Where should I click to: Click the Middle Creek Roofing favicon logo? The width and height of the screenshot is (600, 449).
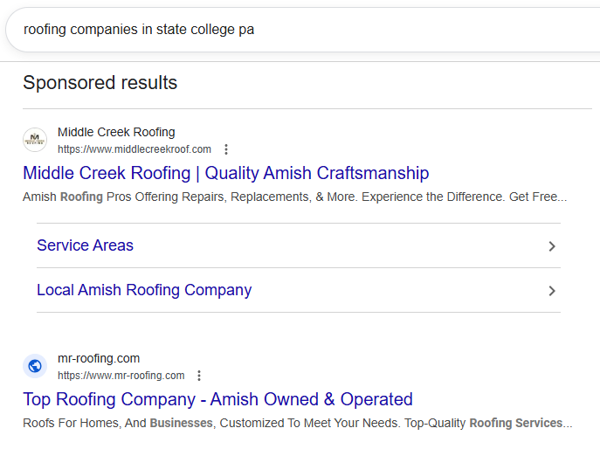35,140
